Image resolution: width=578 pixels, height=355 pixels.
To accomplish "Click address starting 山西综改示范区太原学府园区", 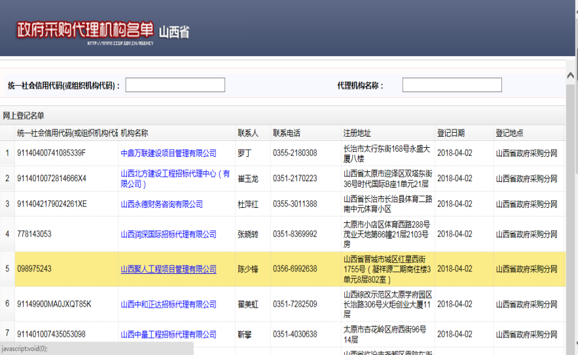I will [388, 304].
